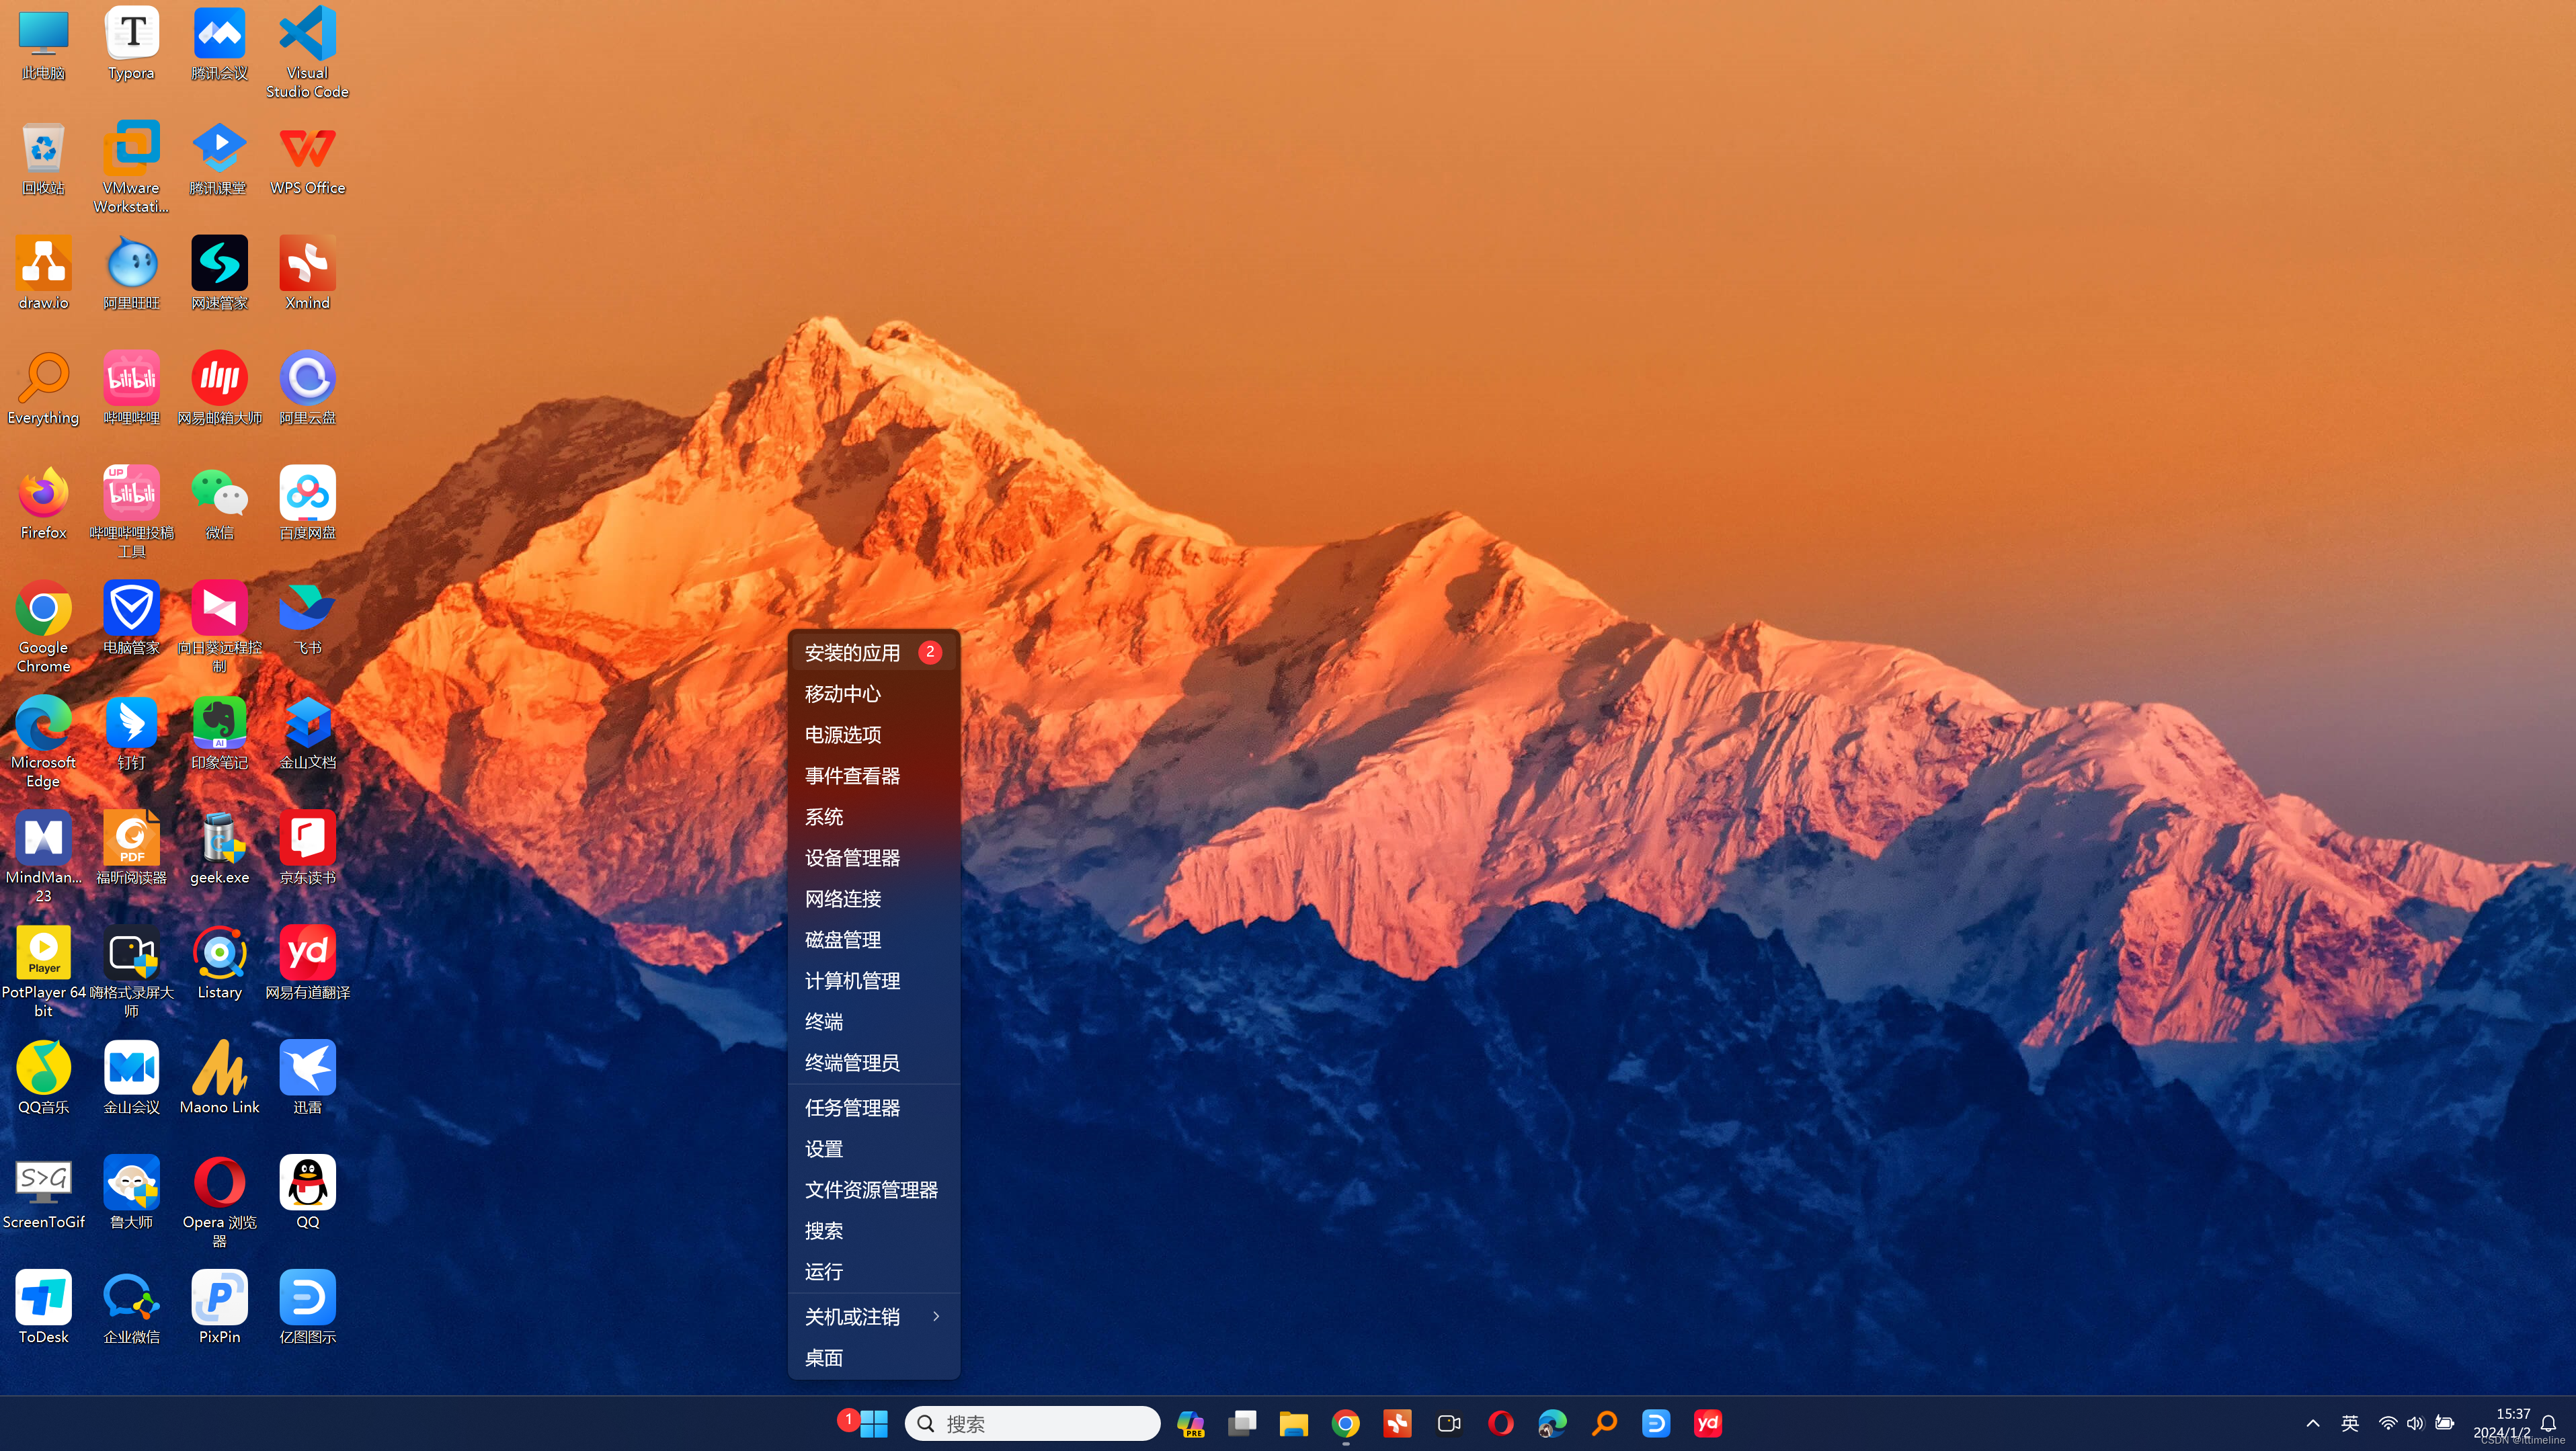Click the taskbar 搜索 box
Viewport: 2576px width, 1451px height.
click(x=1032, y=1423)
